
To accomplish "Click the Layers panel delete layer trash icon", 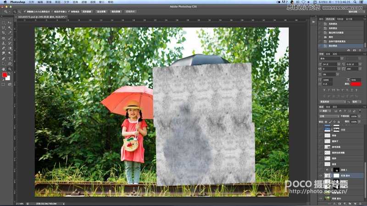I will pyautogui.click(x=361, y=204).
